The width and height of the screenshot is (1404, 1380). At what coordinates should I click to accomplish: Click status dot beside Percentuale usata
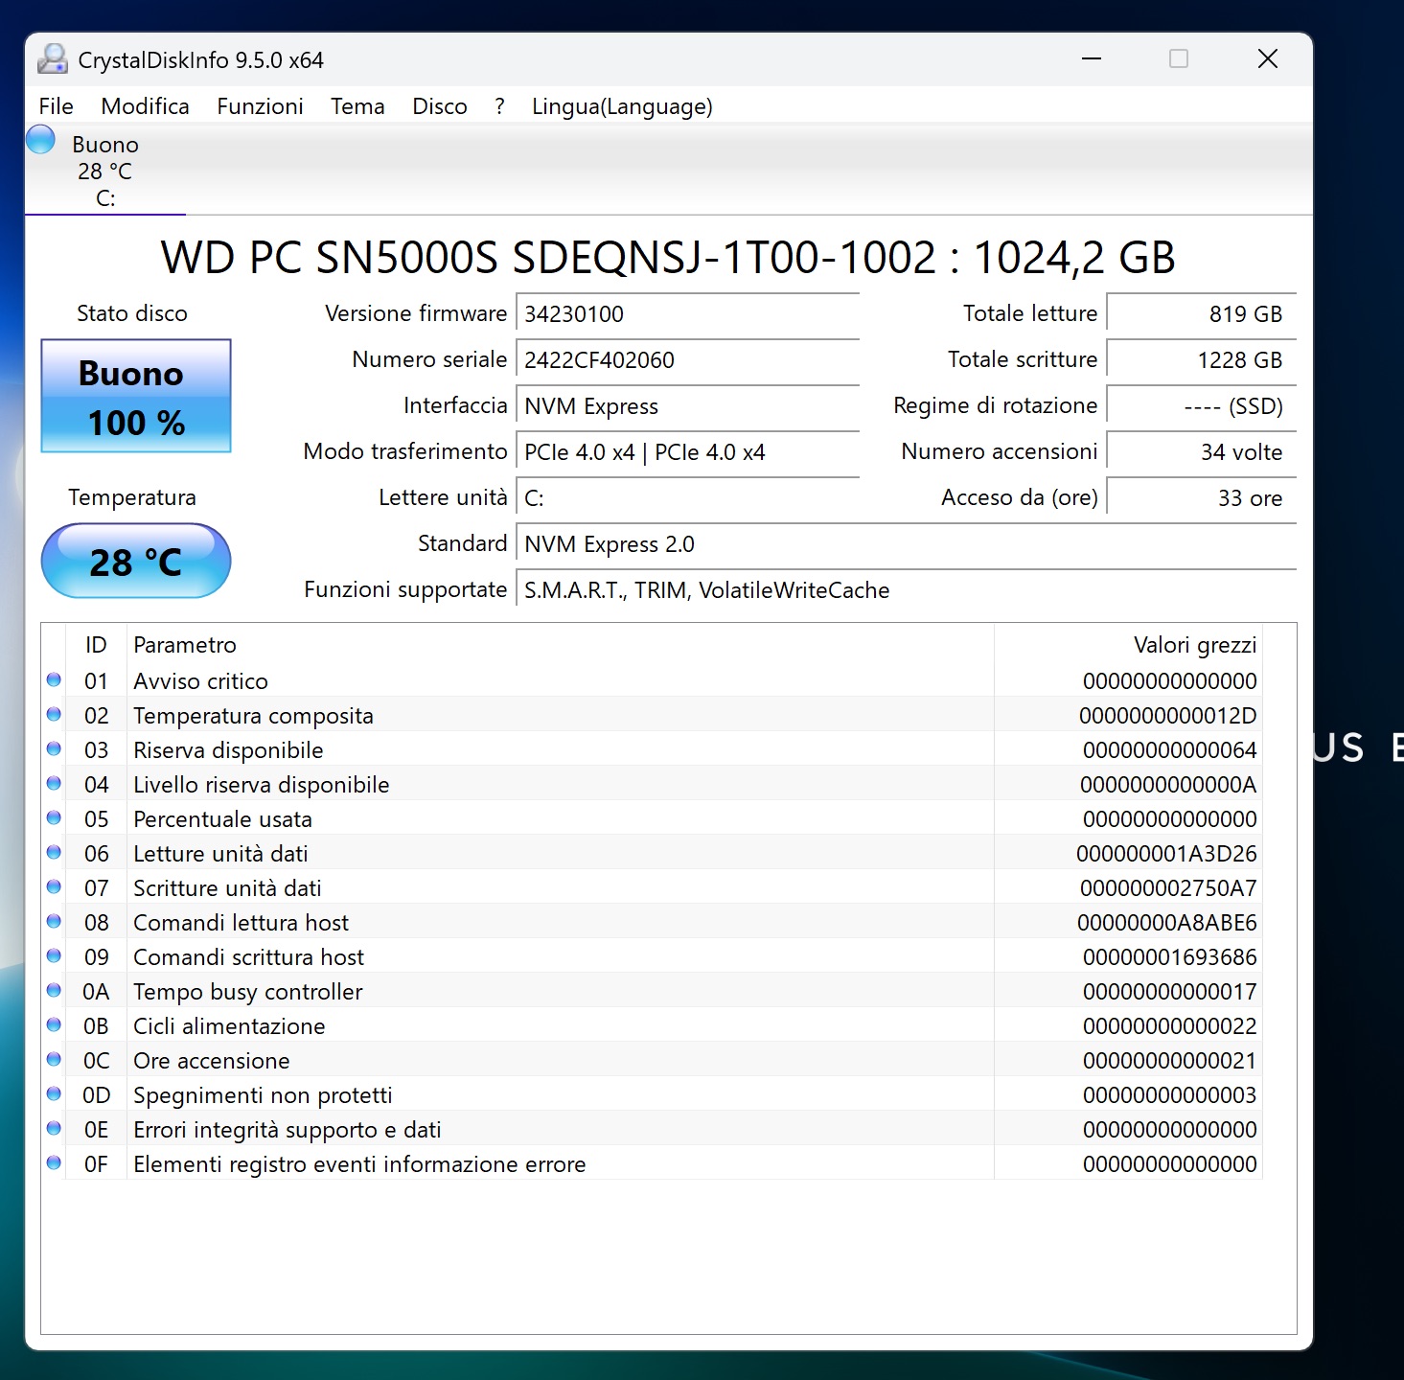[x=54, y=818]
